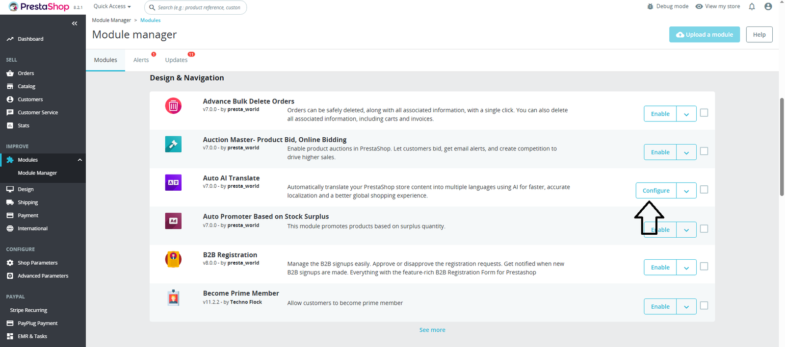Image resolution: width=785 pixels, height=347 pixels.
Task: Expand actions dropdown for Advance Bulk Delete Orders
Action: pos(686,114)
